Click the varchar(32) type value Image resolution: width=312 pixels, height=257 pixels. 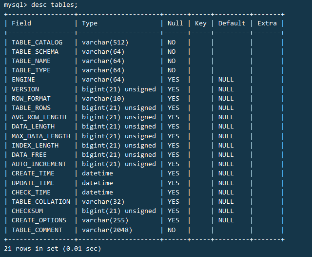103,202
